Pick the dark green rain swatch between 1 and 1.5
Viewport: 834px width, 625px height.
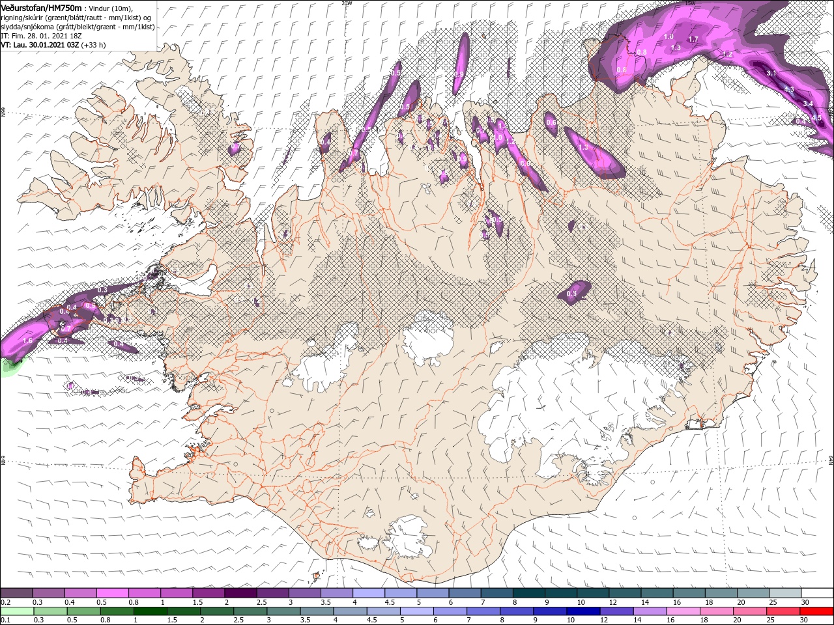click(151, 611)
